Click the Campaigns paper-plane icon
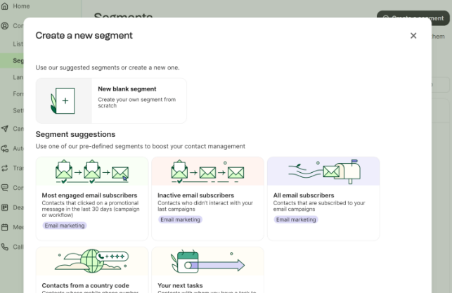The image size is (452, 293). pyautogui.click(x=6, y=129)
